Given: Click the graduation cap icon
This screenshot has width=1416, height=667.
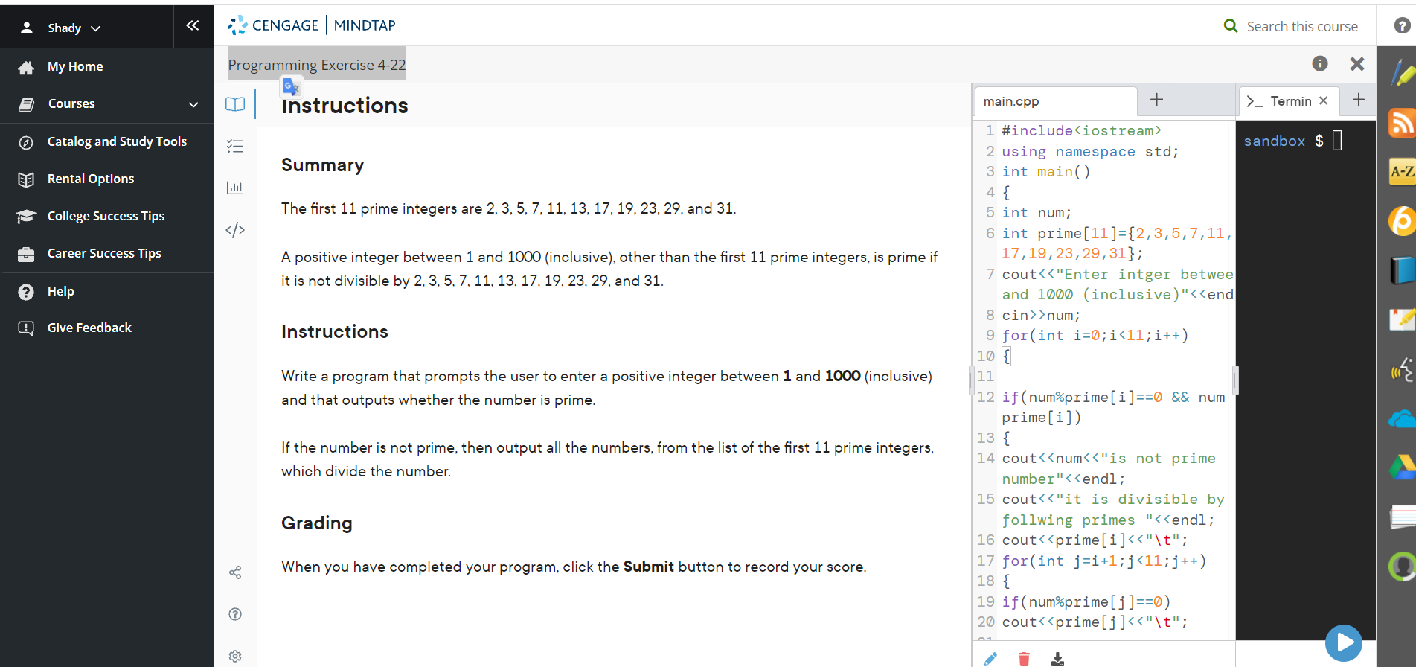Looking at the screenshot, I should click(x=26, y=216).
